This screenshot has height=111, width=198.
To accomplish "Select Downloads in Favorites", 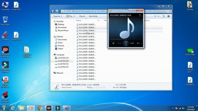I will pos(62,27).
